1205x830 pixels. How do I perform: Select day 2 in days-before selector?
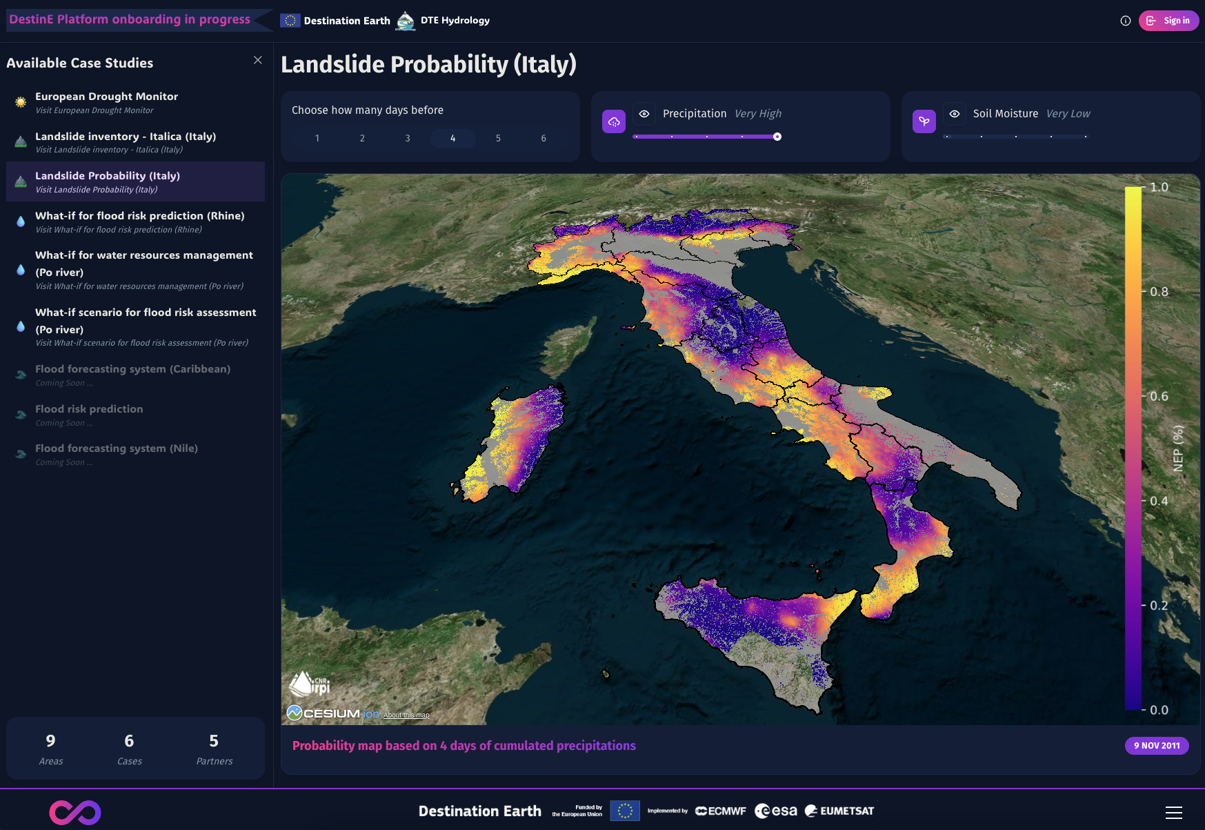coord(362,138)
